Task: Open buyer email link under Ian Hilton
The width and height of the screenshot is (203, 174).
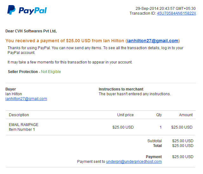Action: tap(26, 99)
